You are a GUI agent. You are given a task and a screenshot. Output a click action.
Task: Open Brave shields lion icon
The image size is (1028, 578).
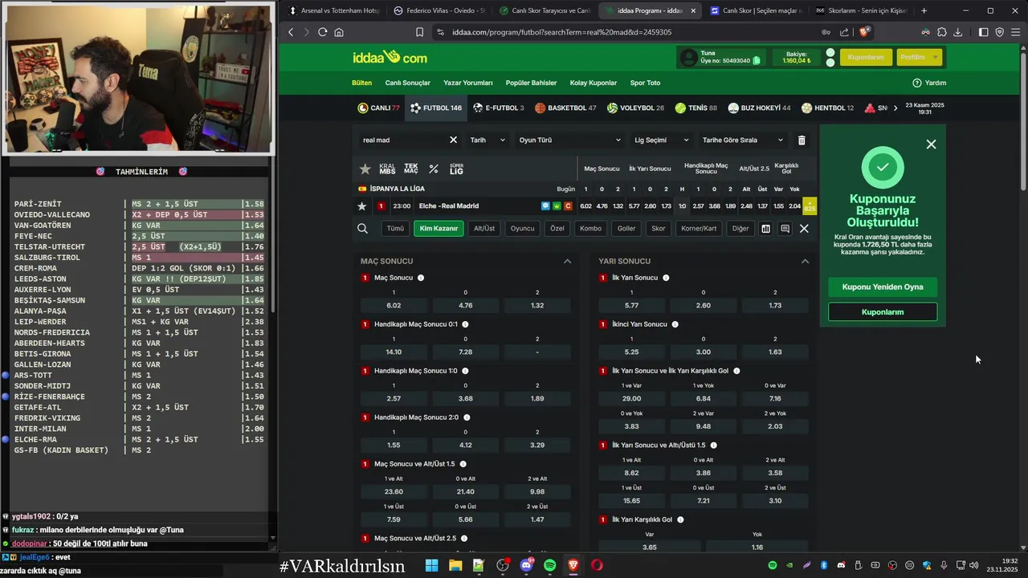pos(864,32)
